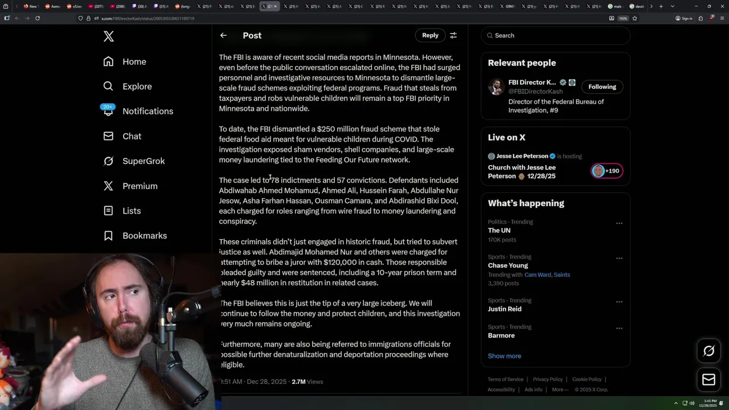
Task: Open Barmore trending topic
Action: click(501, 335)
